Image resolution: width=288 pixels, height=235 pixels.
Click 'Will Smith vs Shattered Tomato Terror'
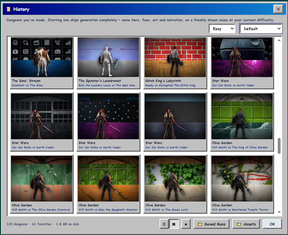pos(240,210)
